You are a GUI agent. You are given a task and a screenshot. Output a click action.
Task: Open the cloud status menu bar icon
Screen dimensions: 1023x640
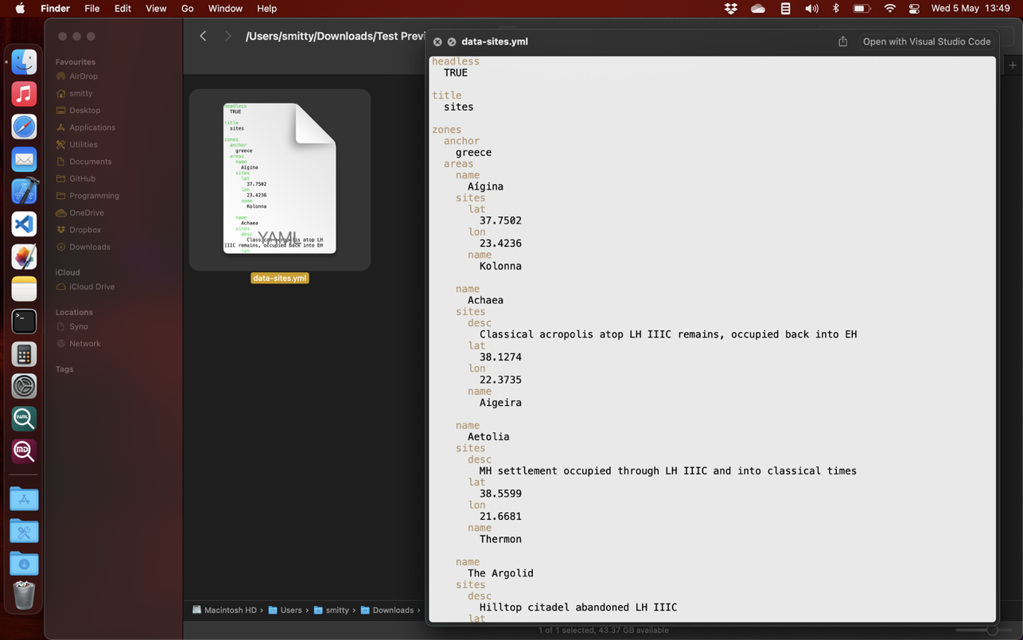click(757, 9)
